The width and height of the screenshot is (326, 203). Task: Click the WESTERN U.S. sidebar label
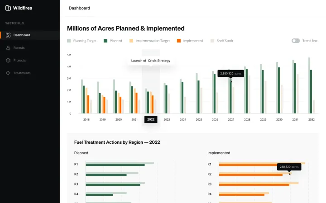(x=15, y=23)
